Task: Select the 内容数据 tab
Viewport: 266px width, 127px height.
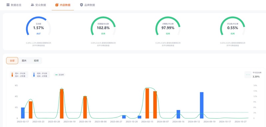Action: pyautogui.click(x=63, y=5)
